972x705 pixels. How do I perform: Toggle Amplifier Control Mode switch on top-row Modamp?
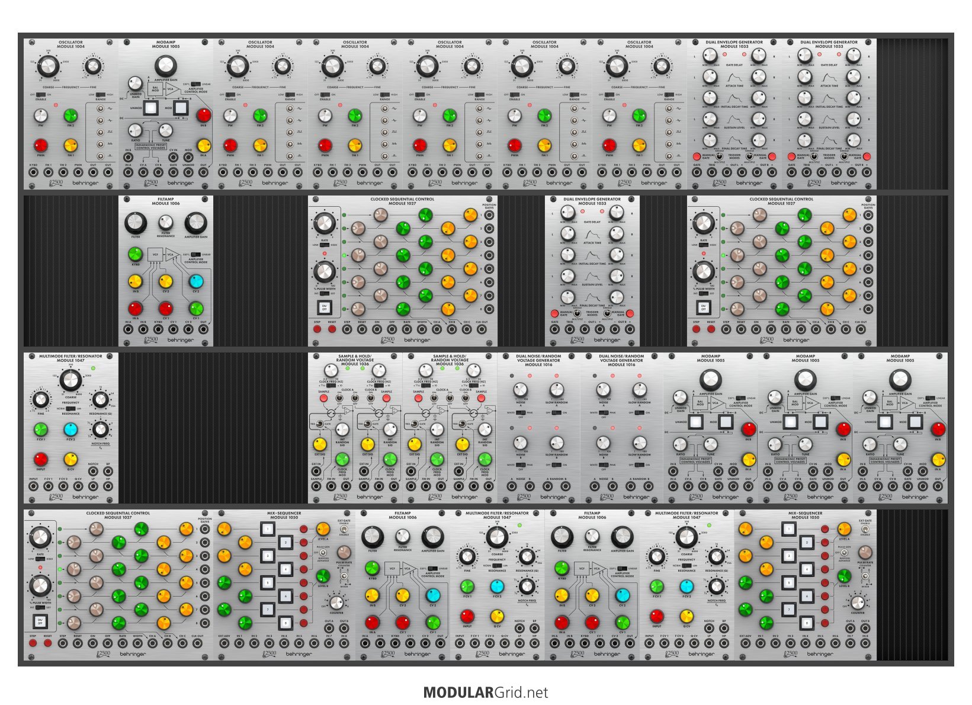(196, 84)
